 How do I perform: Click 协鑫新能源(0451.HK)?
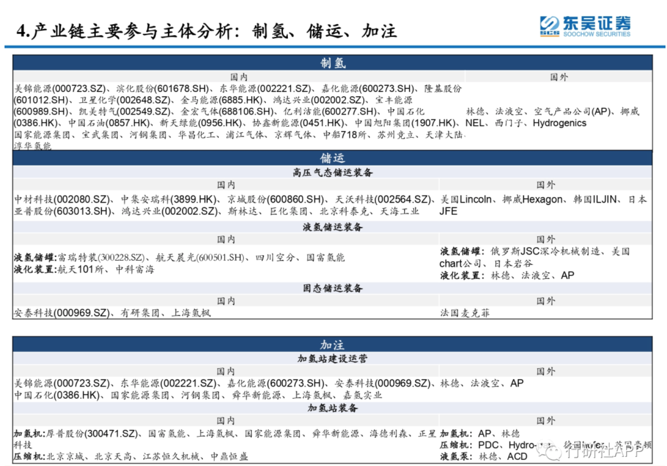(x=298, y=123)
